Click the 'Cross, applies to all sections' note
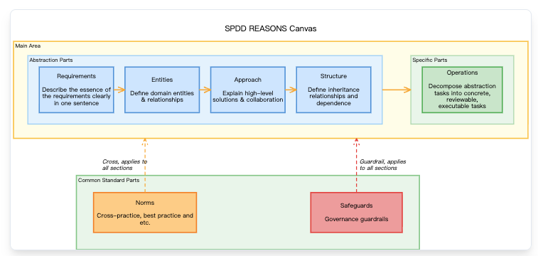Image resolution: width=538 pixels, height=256 pixels. pos(124,165)
